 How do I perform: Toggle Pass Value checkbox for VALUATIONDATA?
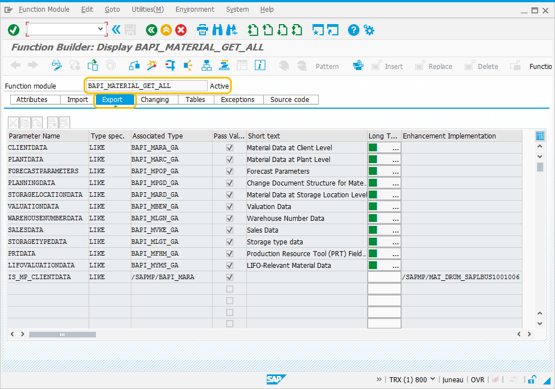(230, 206)
